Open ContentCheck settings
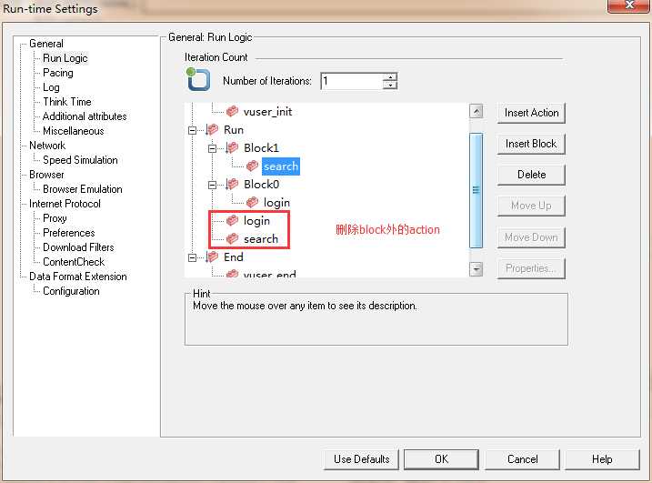 (74, 262)
